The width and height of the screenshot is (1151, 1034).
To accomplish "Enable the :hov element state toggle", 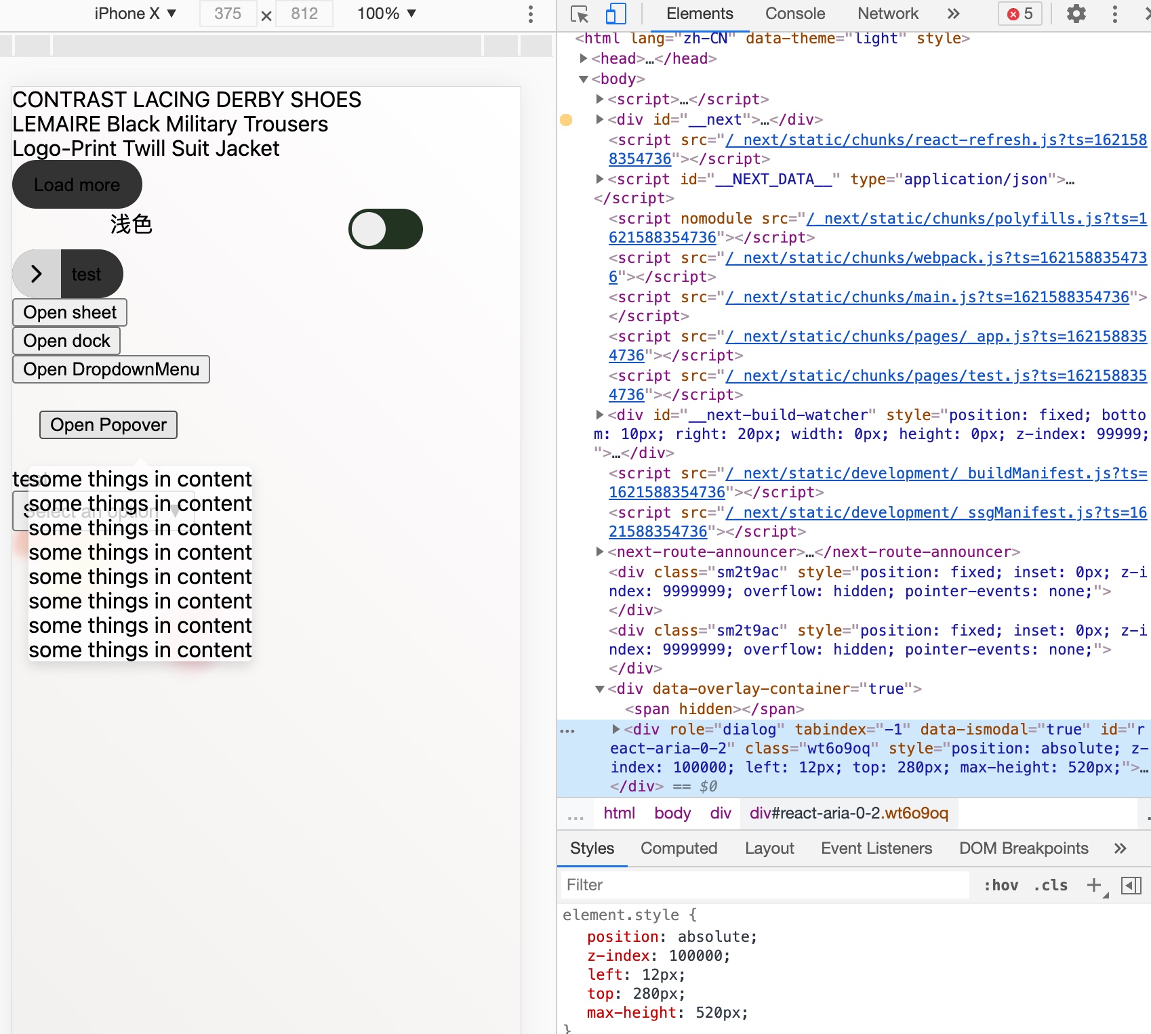I will pyautogui.click(x=1001, y=884).
